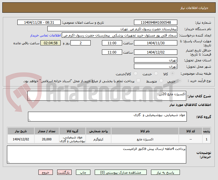Click the 1404/12/02 need date cell
This screenshot has height=180, width=218.
21,139
